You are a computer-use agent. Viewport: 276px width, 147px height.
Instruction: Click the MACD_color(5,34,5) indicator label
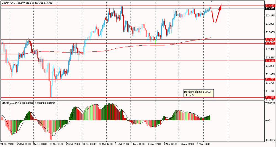coord(12,103)
